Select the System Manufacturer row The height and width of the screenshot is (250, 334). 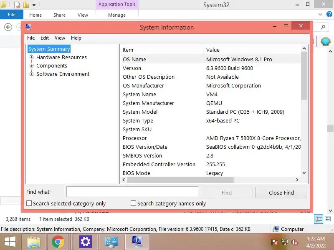(211, 103)
